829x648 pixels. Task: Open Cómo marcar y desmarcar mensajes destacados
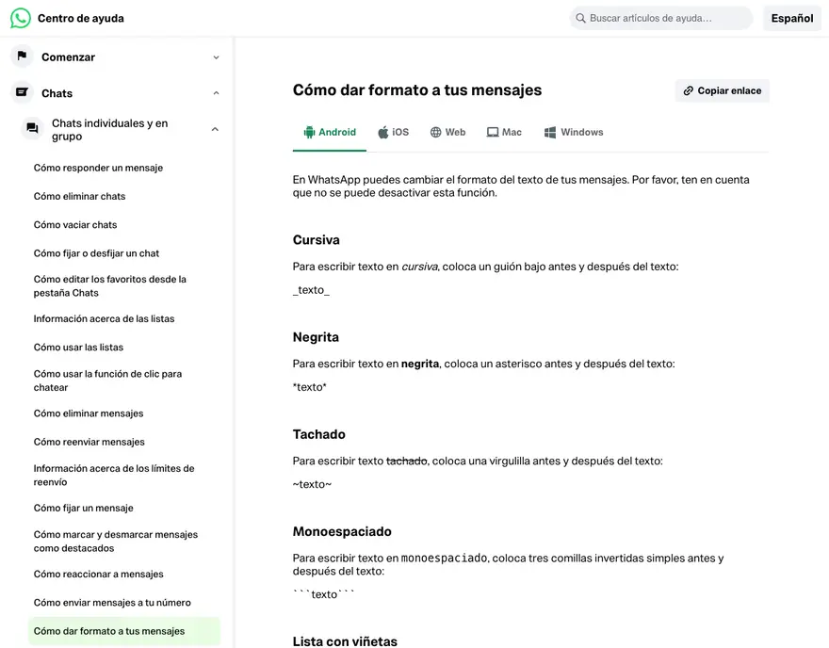115,542
